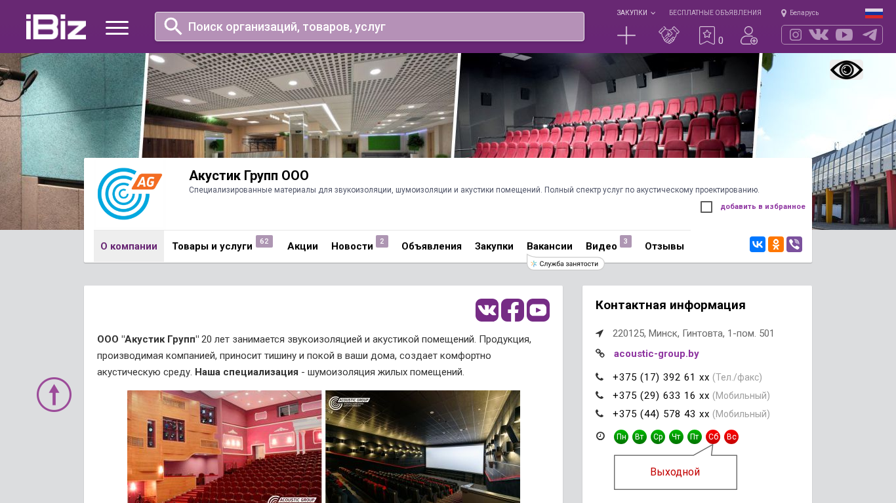This screenshot has height=503, width=896.
Task: Select the Вт day indicator
Action: [x=640, y=437]
